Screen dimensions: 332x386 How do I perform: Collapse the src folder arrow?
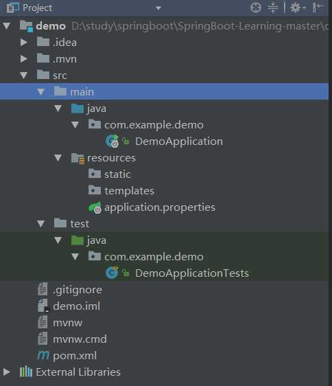coord(23,76)
